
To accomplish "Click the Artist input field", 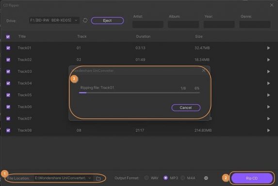I will click(x=148, y=24).
